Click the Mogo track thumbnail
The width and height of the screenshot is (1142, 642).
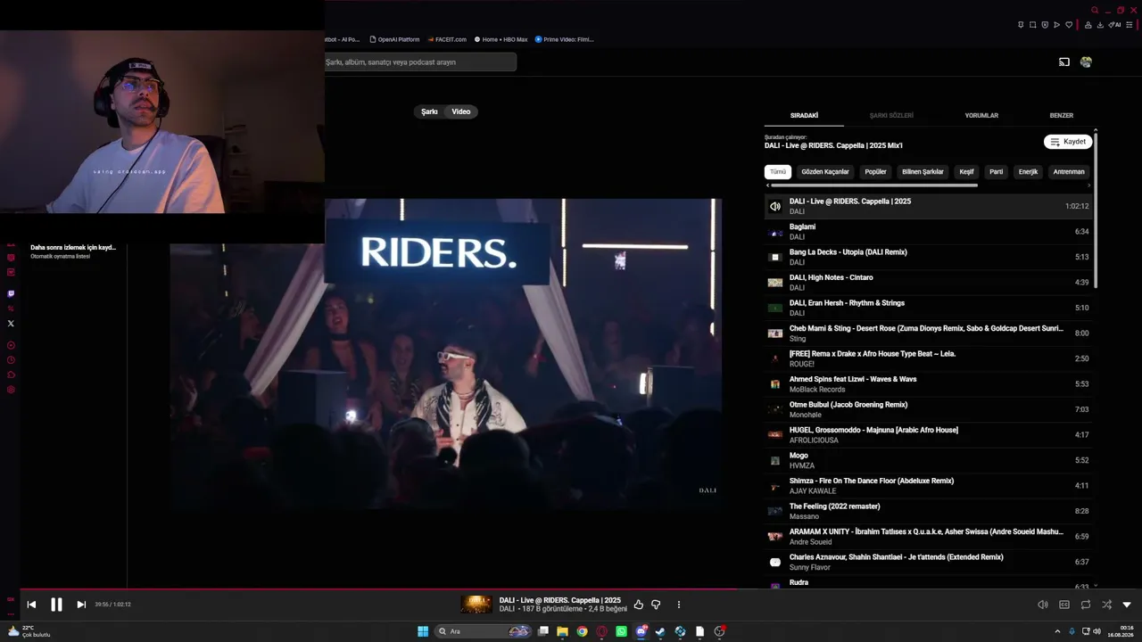pos(774,460)
